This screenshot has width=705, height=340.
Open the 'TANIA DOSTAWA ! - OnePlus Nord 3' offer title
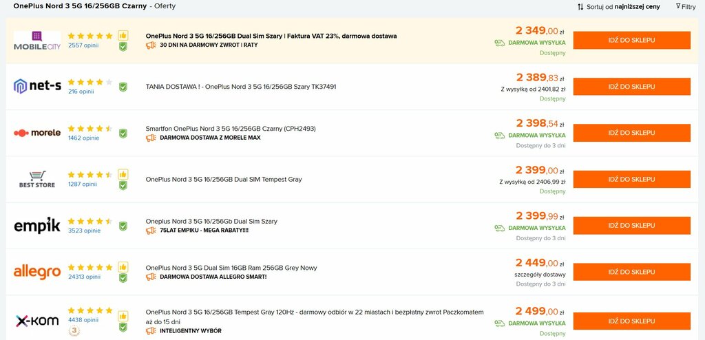coord(241,86)
